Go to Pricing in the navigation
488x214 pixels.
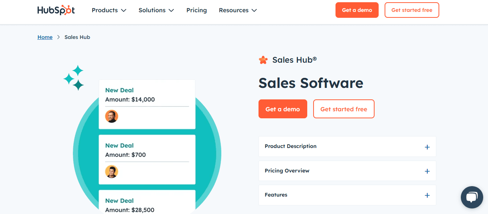[196, 10]
